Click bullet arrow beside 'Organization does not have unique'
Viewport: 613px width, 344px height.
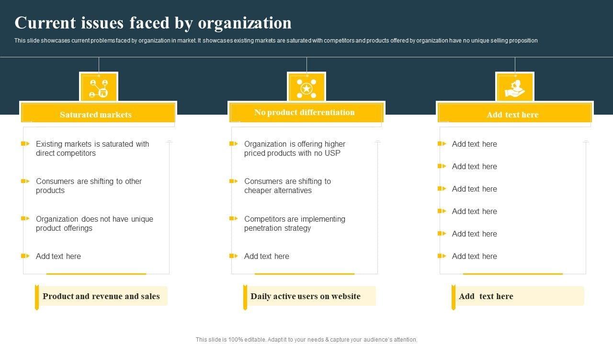click(x=25, y=218)
